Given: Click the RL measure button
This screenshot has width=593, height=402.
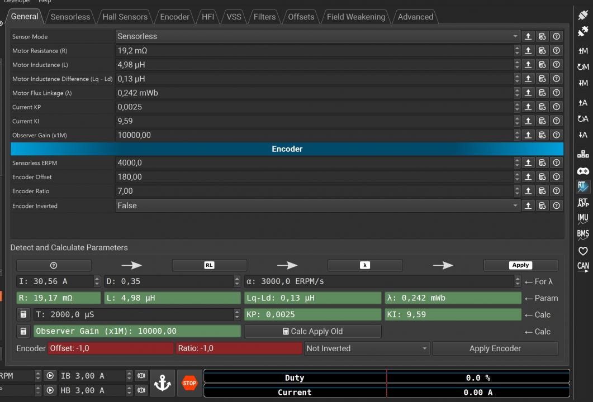Looking at the screenshot, I should (209, 265).
